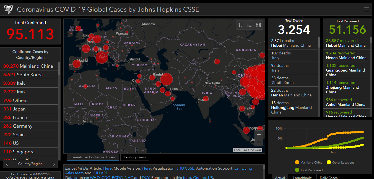The image size is (374, 179).
Task: Select 285 France row
Action: pos(29,117)
